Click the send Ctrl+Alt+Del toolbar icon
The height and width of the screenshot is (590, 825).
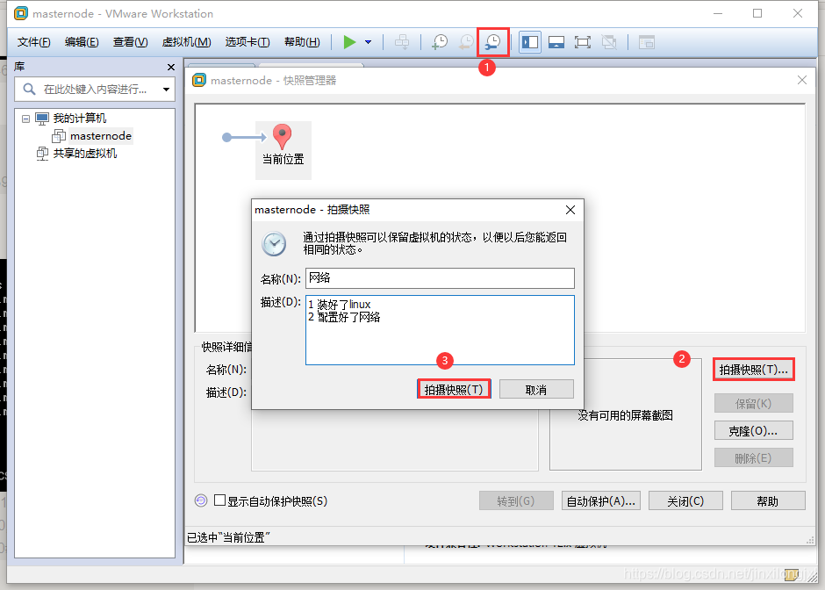pyautogui.click(x=402, y=42)
